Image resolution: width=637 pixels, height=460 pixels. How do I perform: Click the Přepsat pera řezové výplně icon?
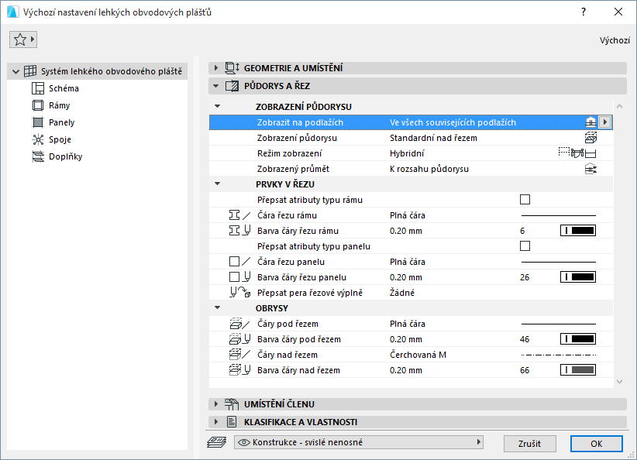coord(239,292)
